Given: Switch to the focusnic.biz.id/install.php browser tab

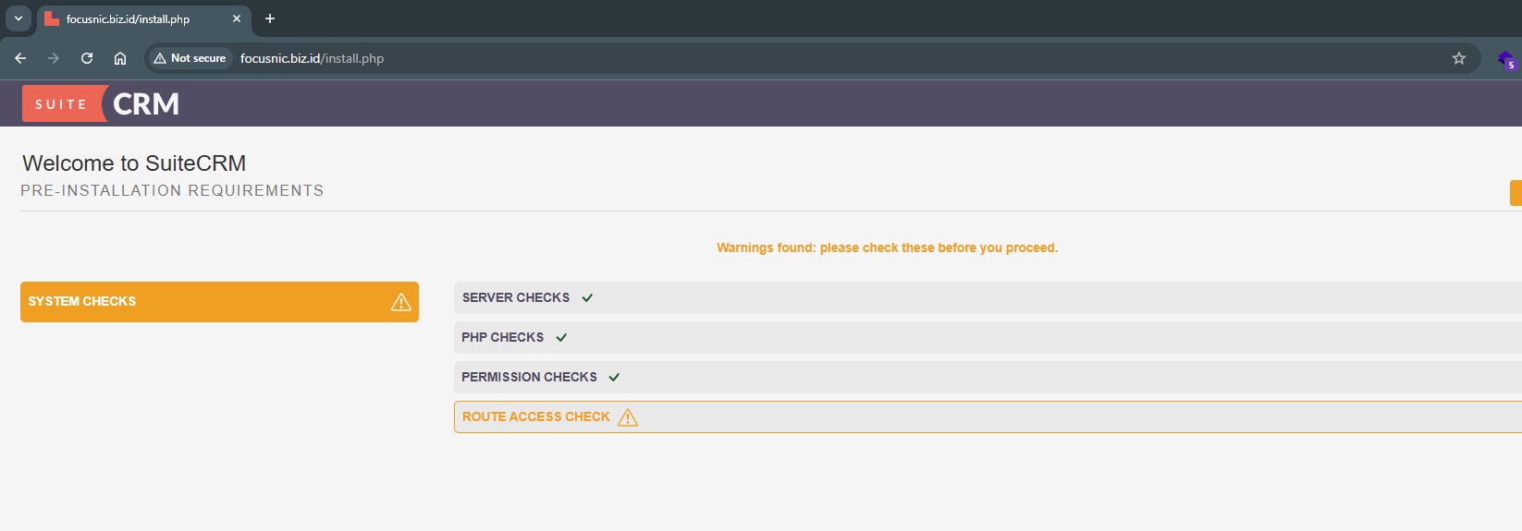Looking at the screenshot, I should (129, 18).
